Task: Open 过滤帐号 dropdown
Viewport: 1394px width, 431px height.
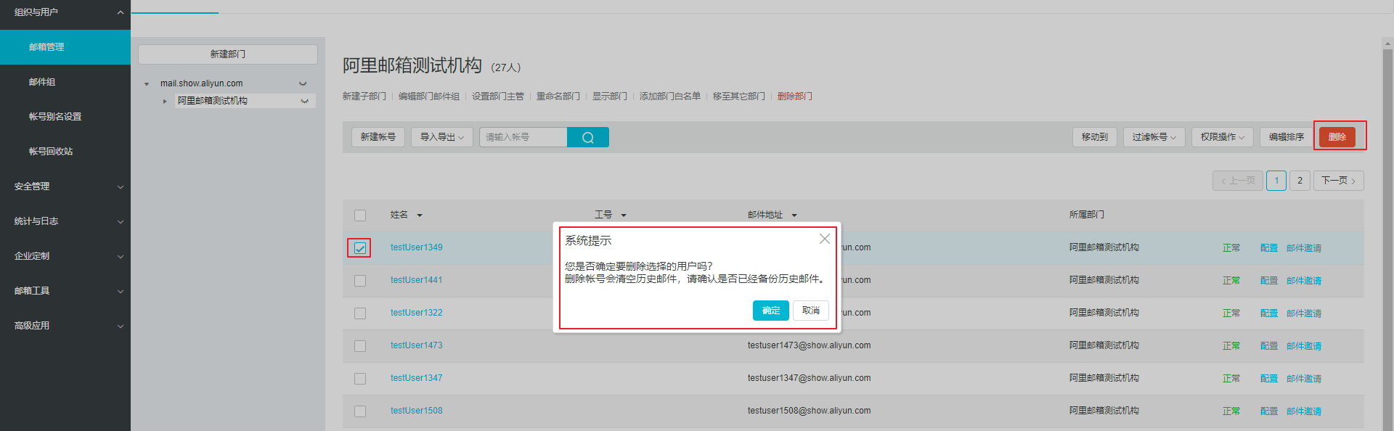Action: click(x=1154, y=137)
